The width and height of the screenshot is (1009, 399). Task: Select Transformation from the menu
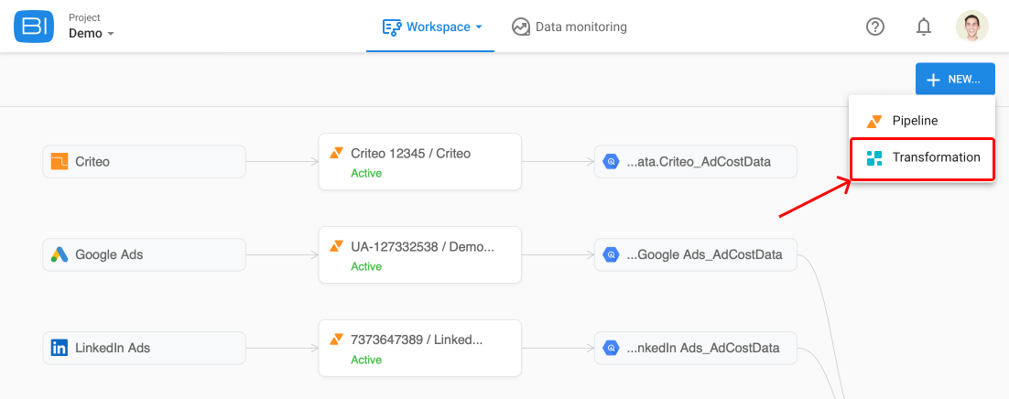[x=922, y=157]
